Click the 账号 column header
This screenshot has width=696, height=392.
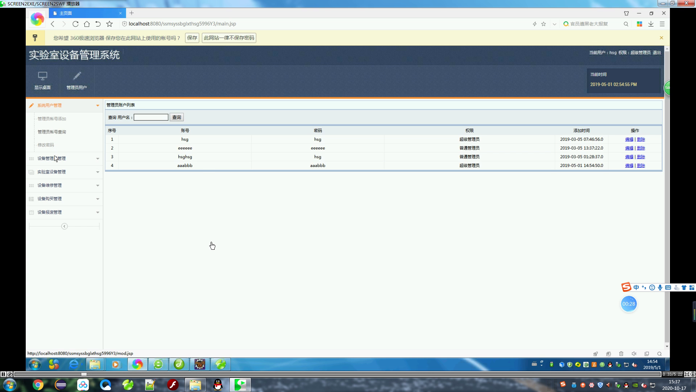click(x=185, y=131)
